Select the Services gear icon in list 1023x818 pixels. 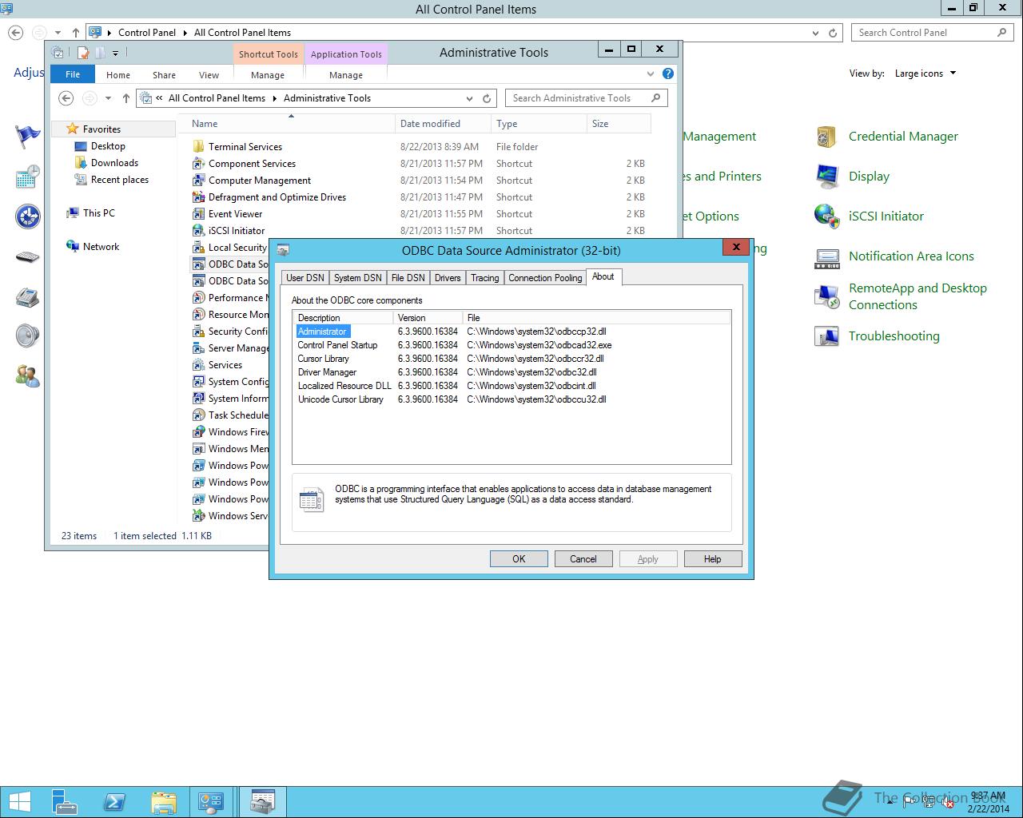point(199,365)
